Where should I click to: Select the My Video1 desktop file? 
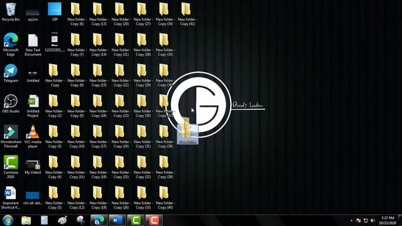tap(33, 167)
